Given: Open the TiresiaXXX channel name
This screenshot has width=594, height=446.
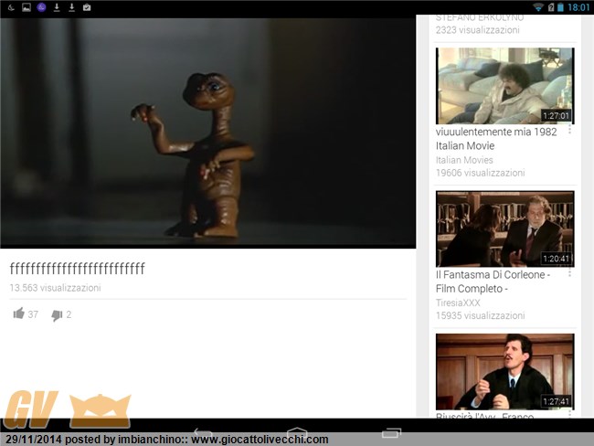Looking at the screenshot, I should 458,303.
